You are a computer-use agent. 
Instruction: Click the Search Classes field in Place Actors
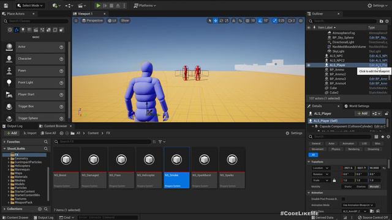click(x=36, y=21)
